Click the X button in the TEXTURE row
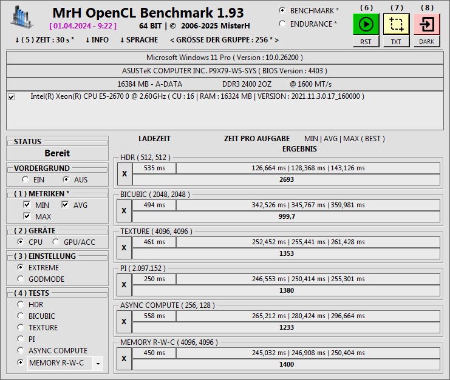The height and width of the screenshot is (380, 450). [124, 248]
